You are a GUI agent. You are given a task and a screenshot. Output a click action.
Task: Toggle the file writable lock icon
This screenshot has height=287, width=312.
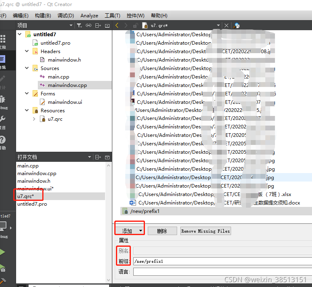tap(136, 25)
